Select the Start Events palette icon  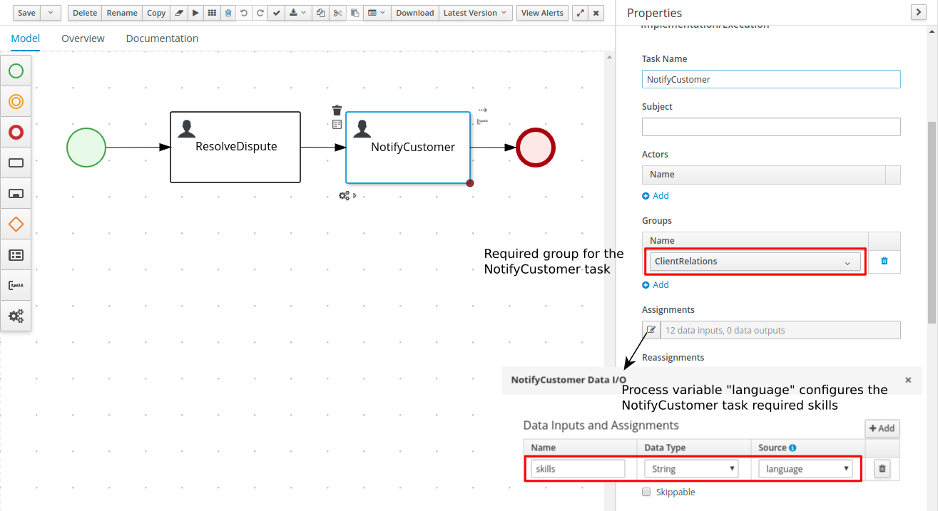pos(16,71)
